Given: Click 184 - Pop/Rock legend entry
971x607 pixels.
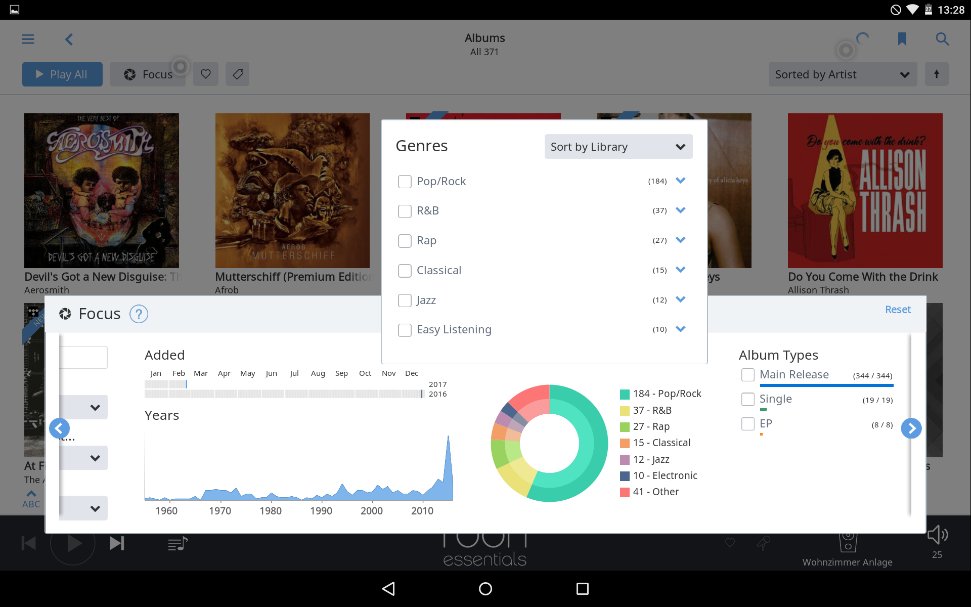Looking at the screenshot, I should click(660, 394).
